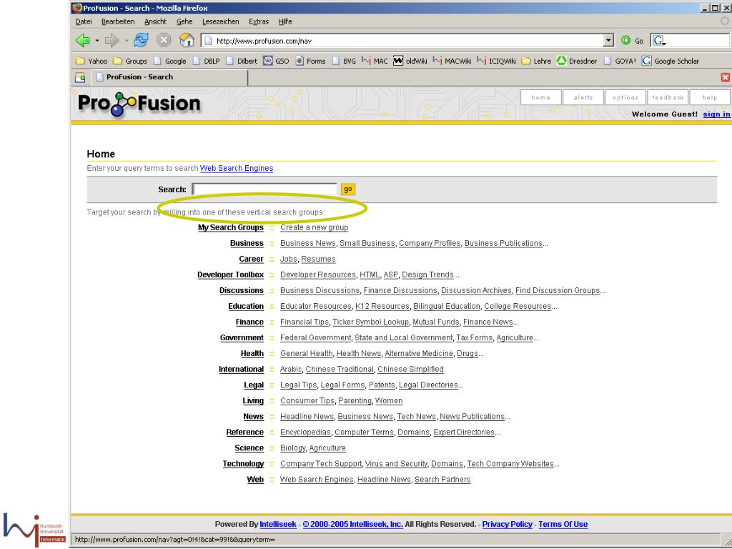The height and width of the screenshot is (549, 732).
Task: Open the back button history dropdown arrow
Action: tap(97, 40)
